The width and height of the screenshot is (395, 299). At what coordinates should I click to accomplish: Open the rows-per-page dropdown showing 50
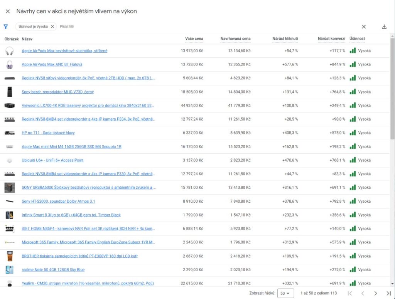click(285, 293)
